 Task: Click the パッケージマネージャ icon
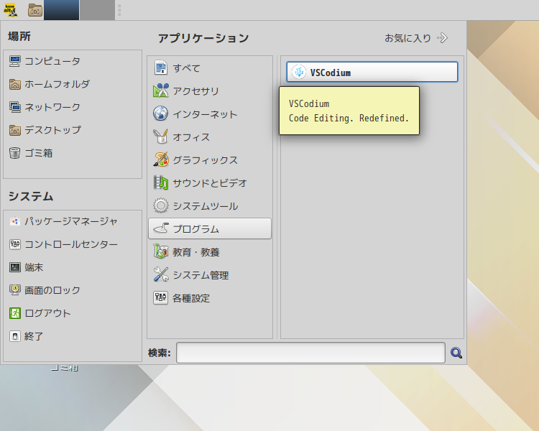pyautogui.click(x=15, y=221)
